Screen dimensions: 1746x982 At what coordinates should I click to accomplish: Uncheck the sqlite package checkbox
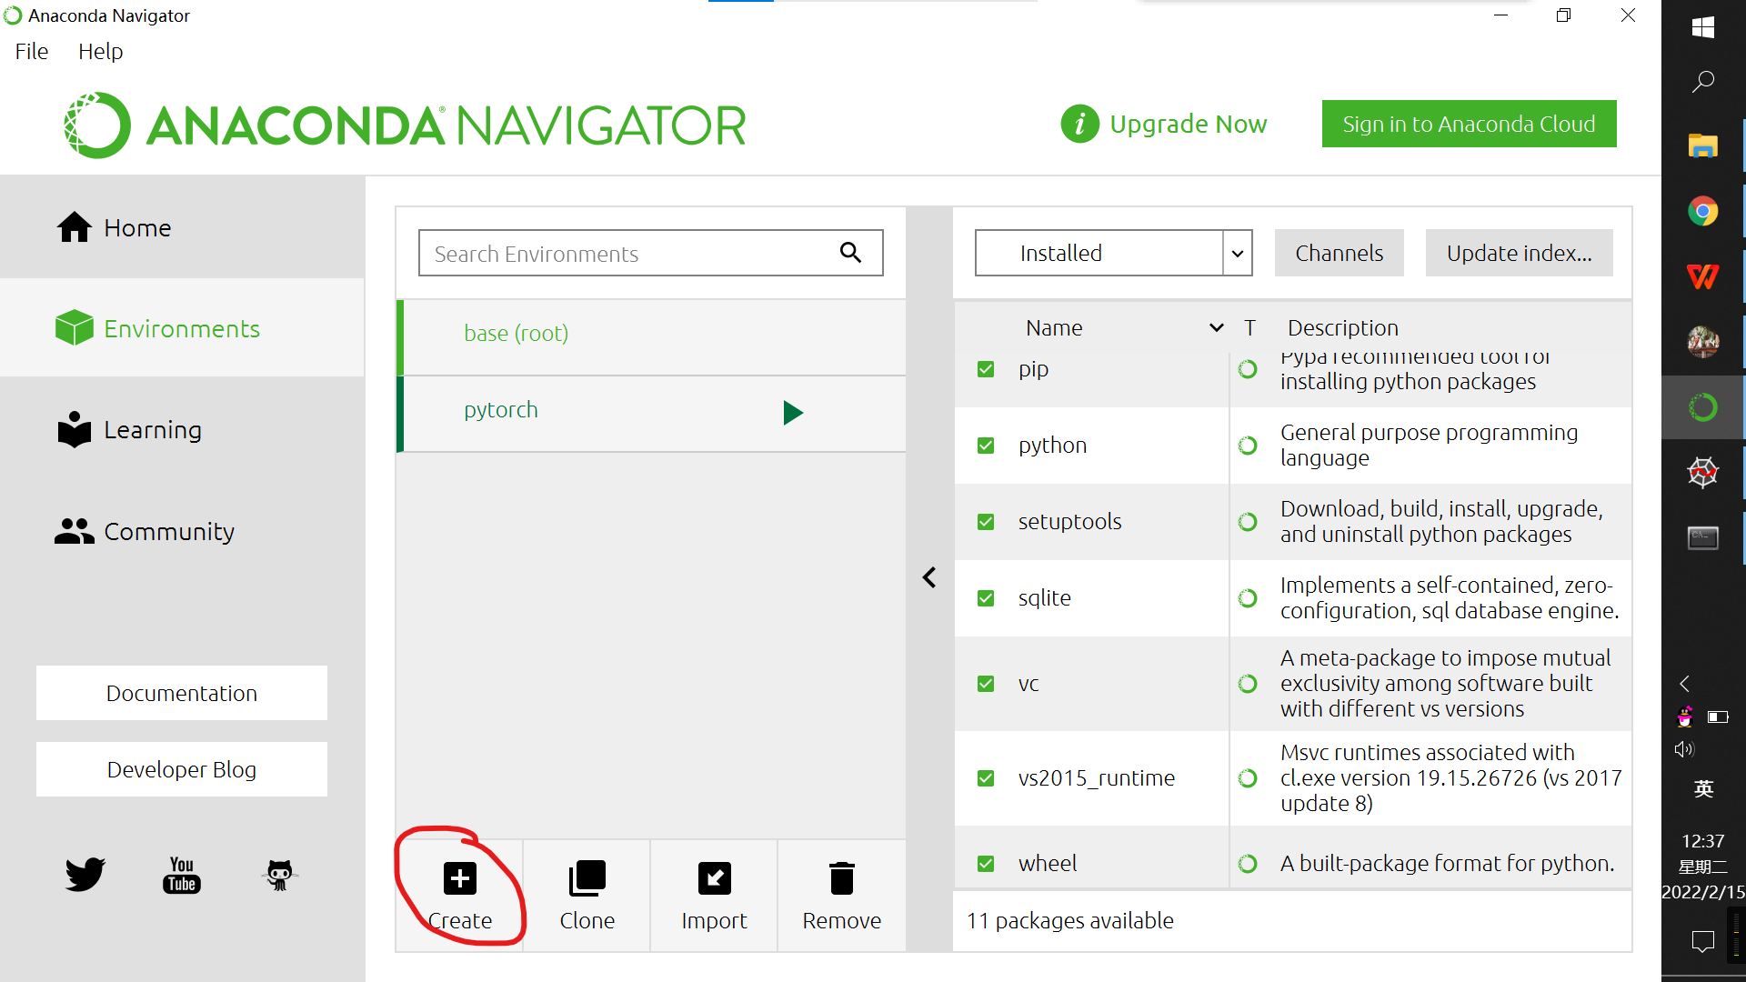[x=986, y=598]
